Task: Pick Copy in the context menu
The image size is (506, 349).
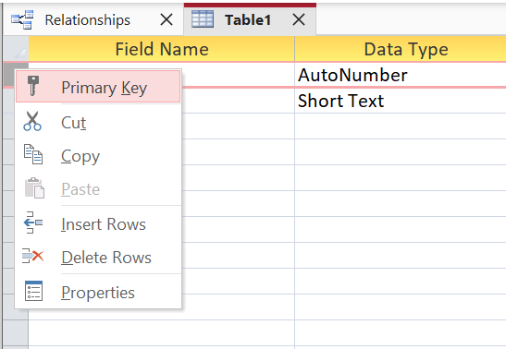Action: click(98, 156)
